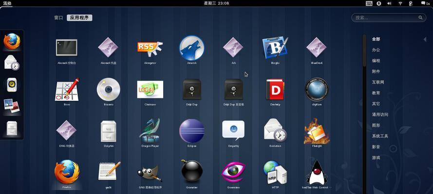Select the 通用访问 category
This screenshot has height=194, width=433.
(x=380, y=114)
